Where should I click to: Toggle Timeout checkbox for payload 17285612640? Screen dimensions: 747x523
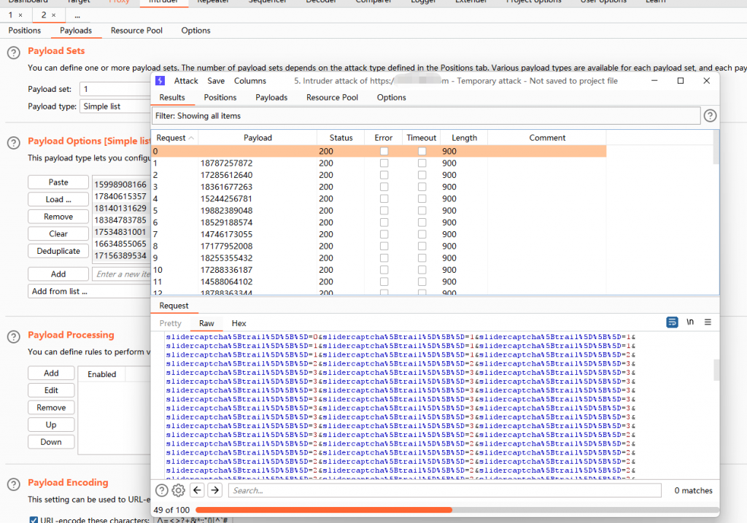(x=422, y=175)
